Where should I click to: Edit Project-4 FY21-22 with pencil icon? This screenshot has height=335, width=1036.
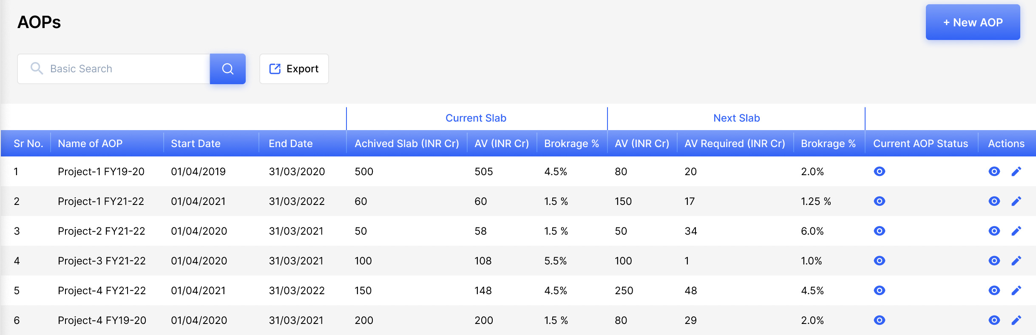tap(1016, 290)
